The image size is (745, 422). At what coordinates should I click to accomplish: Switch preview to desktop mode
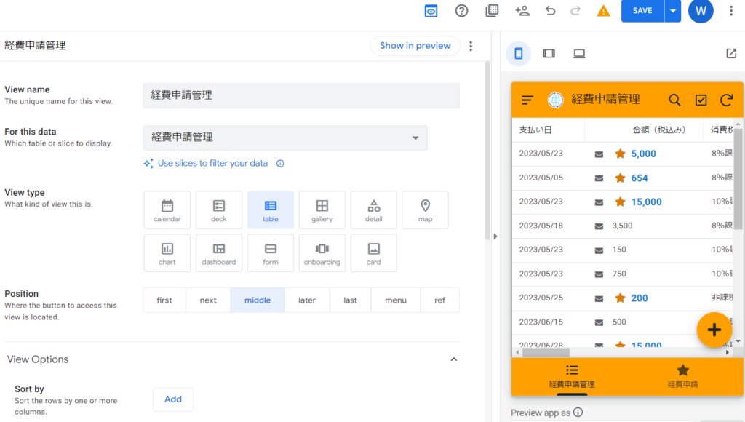[580, 53]
